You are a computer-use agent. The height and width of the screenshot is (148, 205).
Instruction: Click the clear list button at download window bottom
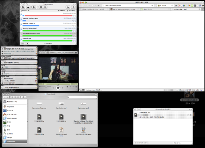point(141,143)
